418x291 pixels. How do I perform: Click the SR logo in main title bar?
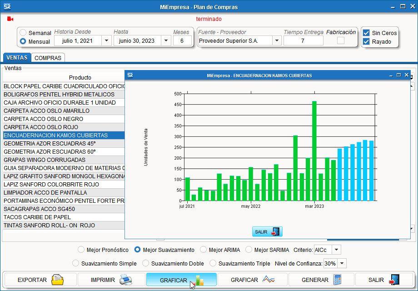click(x=7, y=7)
